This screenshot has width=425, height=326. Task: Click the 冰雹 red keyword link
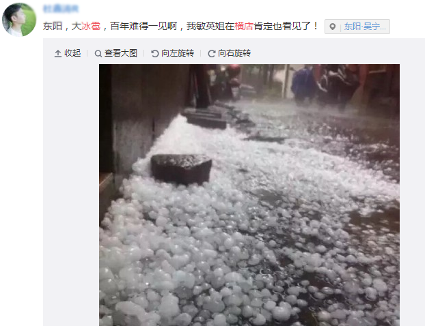[91, 26]
